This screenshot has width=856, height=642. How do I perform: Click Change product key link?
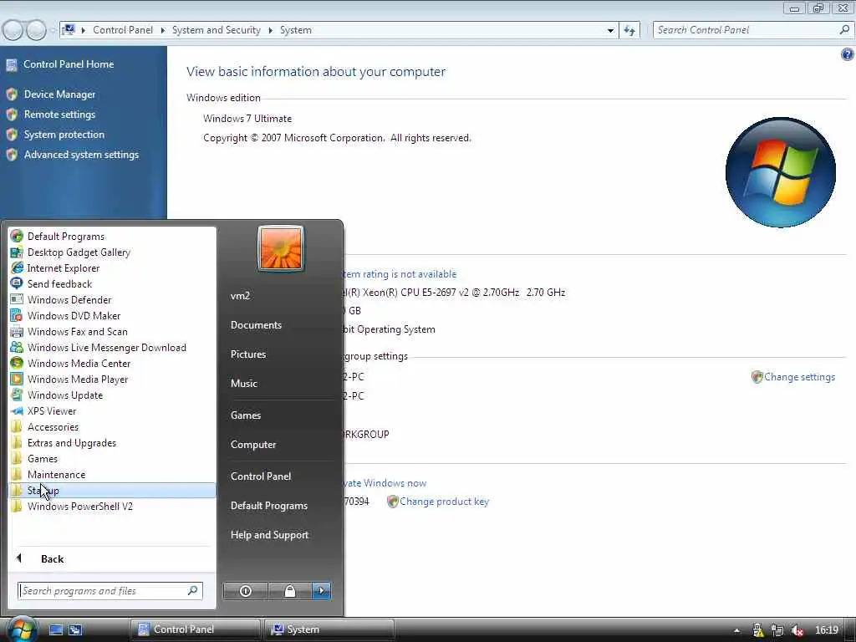444,502
